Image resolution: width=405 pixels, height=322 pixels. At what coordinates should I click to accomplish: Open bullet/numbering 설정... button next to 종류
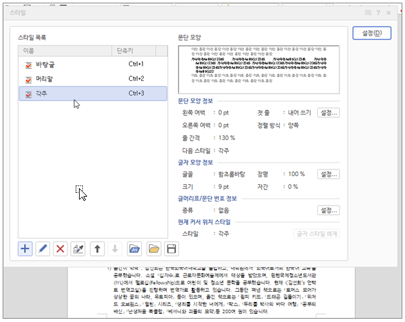(329, 210)
